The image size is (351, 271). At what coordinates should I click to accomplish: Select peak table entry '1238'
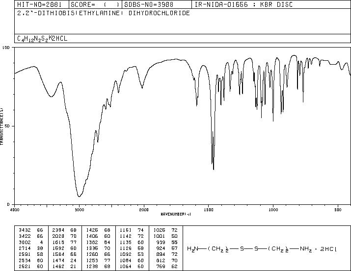(x=92, y=266)
